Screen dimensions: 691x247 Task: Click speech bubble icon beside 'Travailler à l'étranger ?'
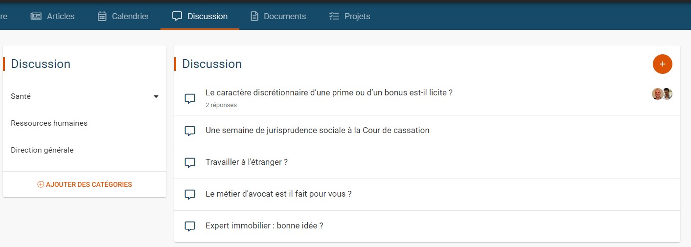click(190, 162)
